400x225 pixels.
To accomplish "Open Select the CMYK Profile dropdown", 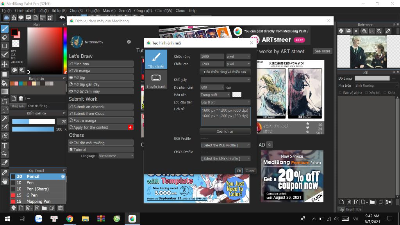I will [225, 159].
